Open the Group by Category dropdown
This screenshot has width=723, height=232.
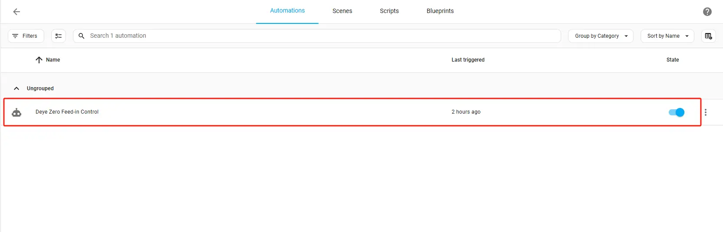[x=601, y=36]
